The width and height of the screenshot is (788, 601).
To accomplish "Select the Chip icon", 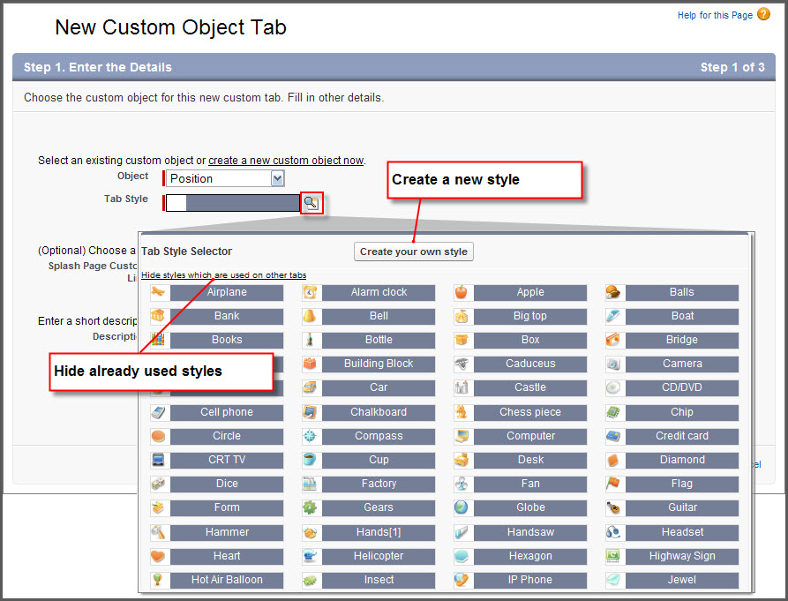I will (613, 412).
